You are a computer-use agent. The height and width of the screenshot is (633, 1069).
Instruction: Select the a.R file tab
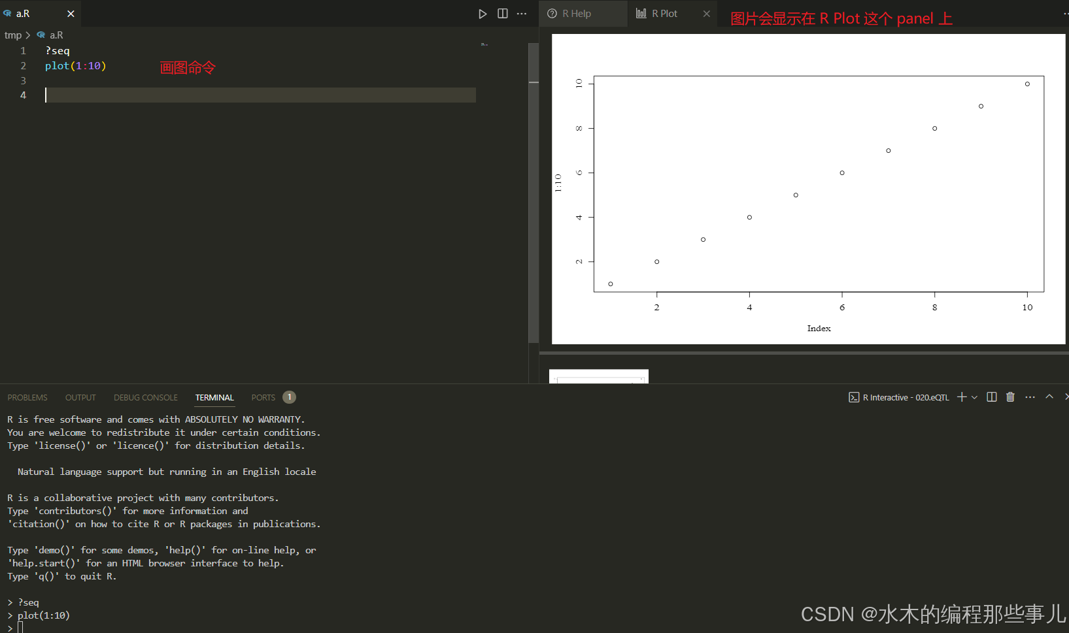click(x=39, y=14)
